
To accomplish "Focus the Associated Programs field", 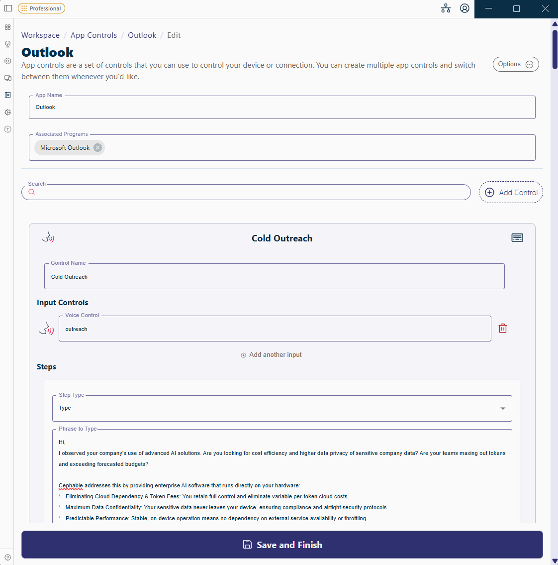I will (282, 148).
